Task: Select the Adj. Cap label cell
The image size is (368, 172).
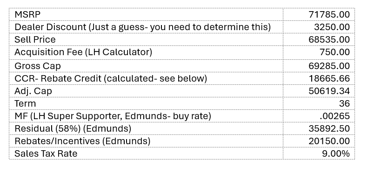Action: pyautogui.click(x=146, y=91)
